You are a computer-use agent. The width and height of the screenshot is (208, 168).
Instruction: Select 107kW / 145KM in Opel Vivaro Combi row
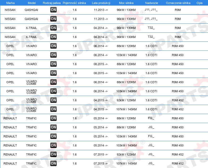(x=126, y=109)
